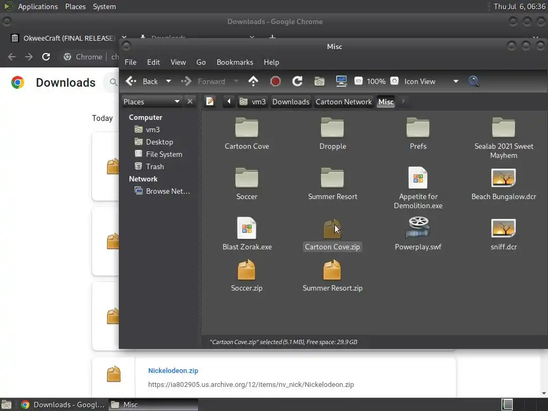Viewport: 548px width, 411px height.
Task: Click the Misc window taskbar button
Action: [x=153, y=405]
